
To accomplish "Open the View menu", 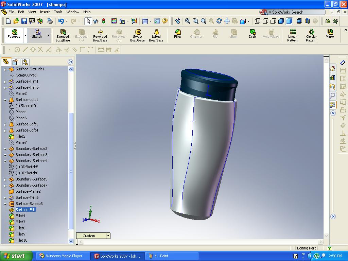I will pos(32,12).
